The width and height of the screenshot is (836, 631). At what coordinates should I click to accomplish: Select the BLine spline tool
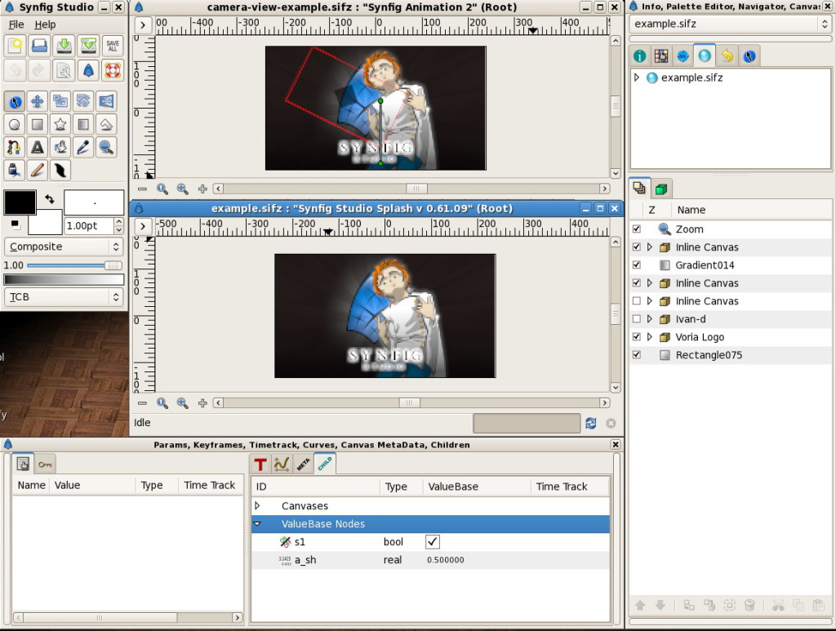[x=15, y=147]
